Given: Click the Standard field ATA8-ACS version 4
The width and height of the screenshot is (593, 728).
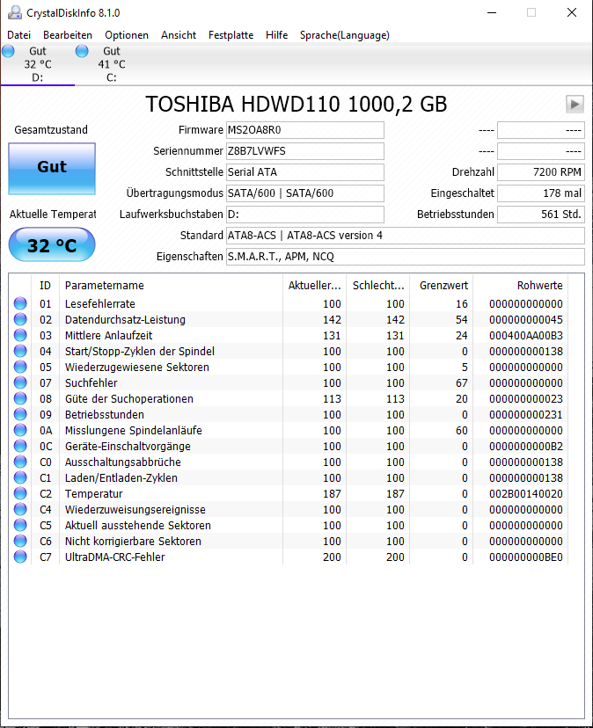Looking at the screenshot, I should [406, 236].
